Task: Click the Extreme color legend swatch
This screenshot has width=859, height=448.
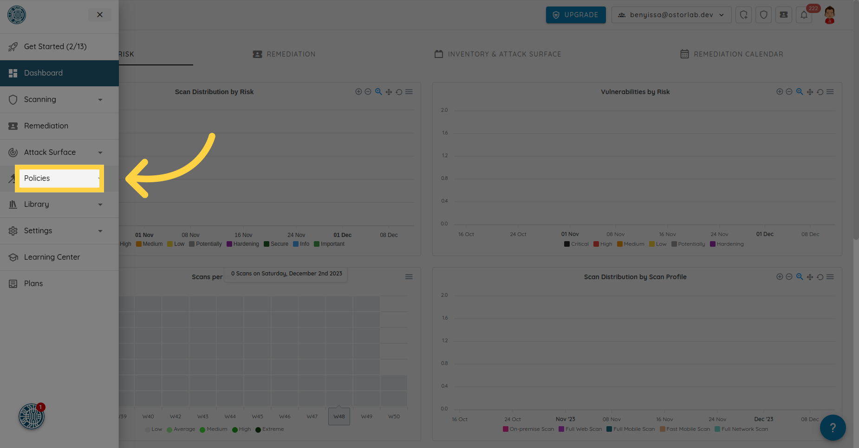Action: point(258,429)
